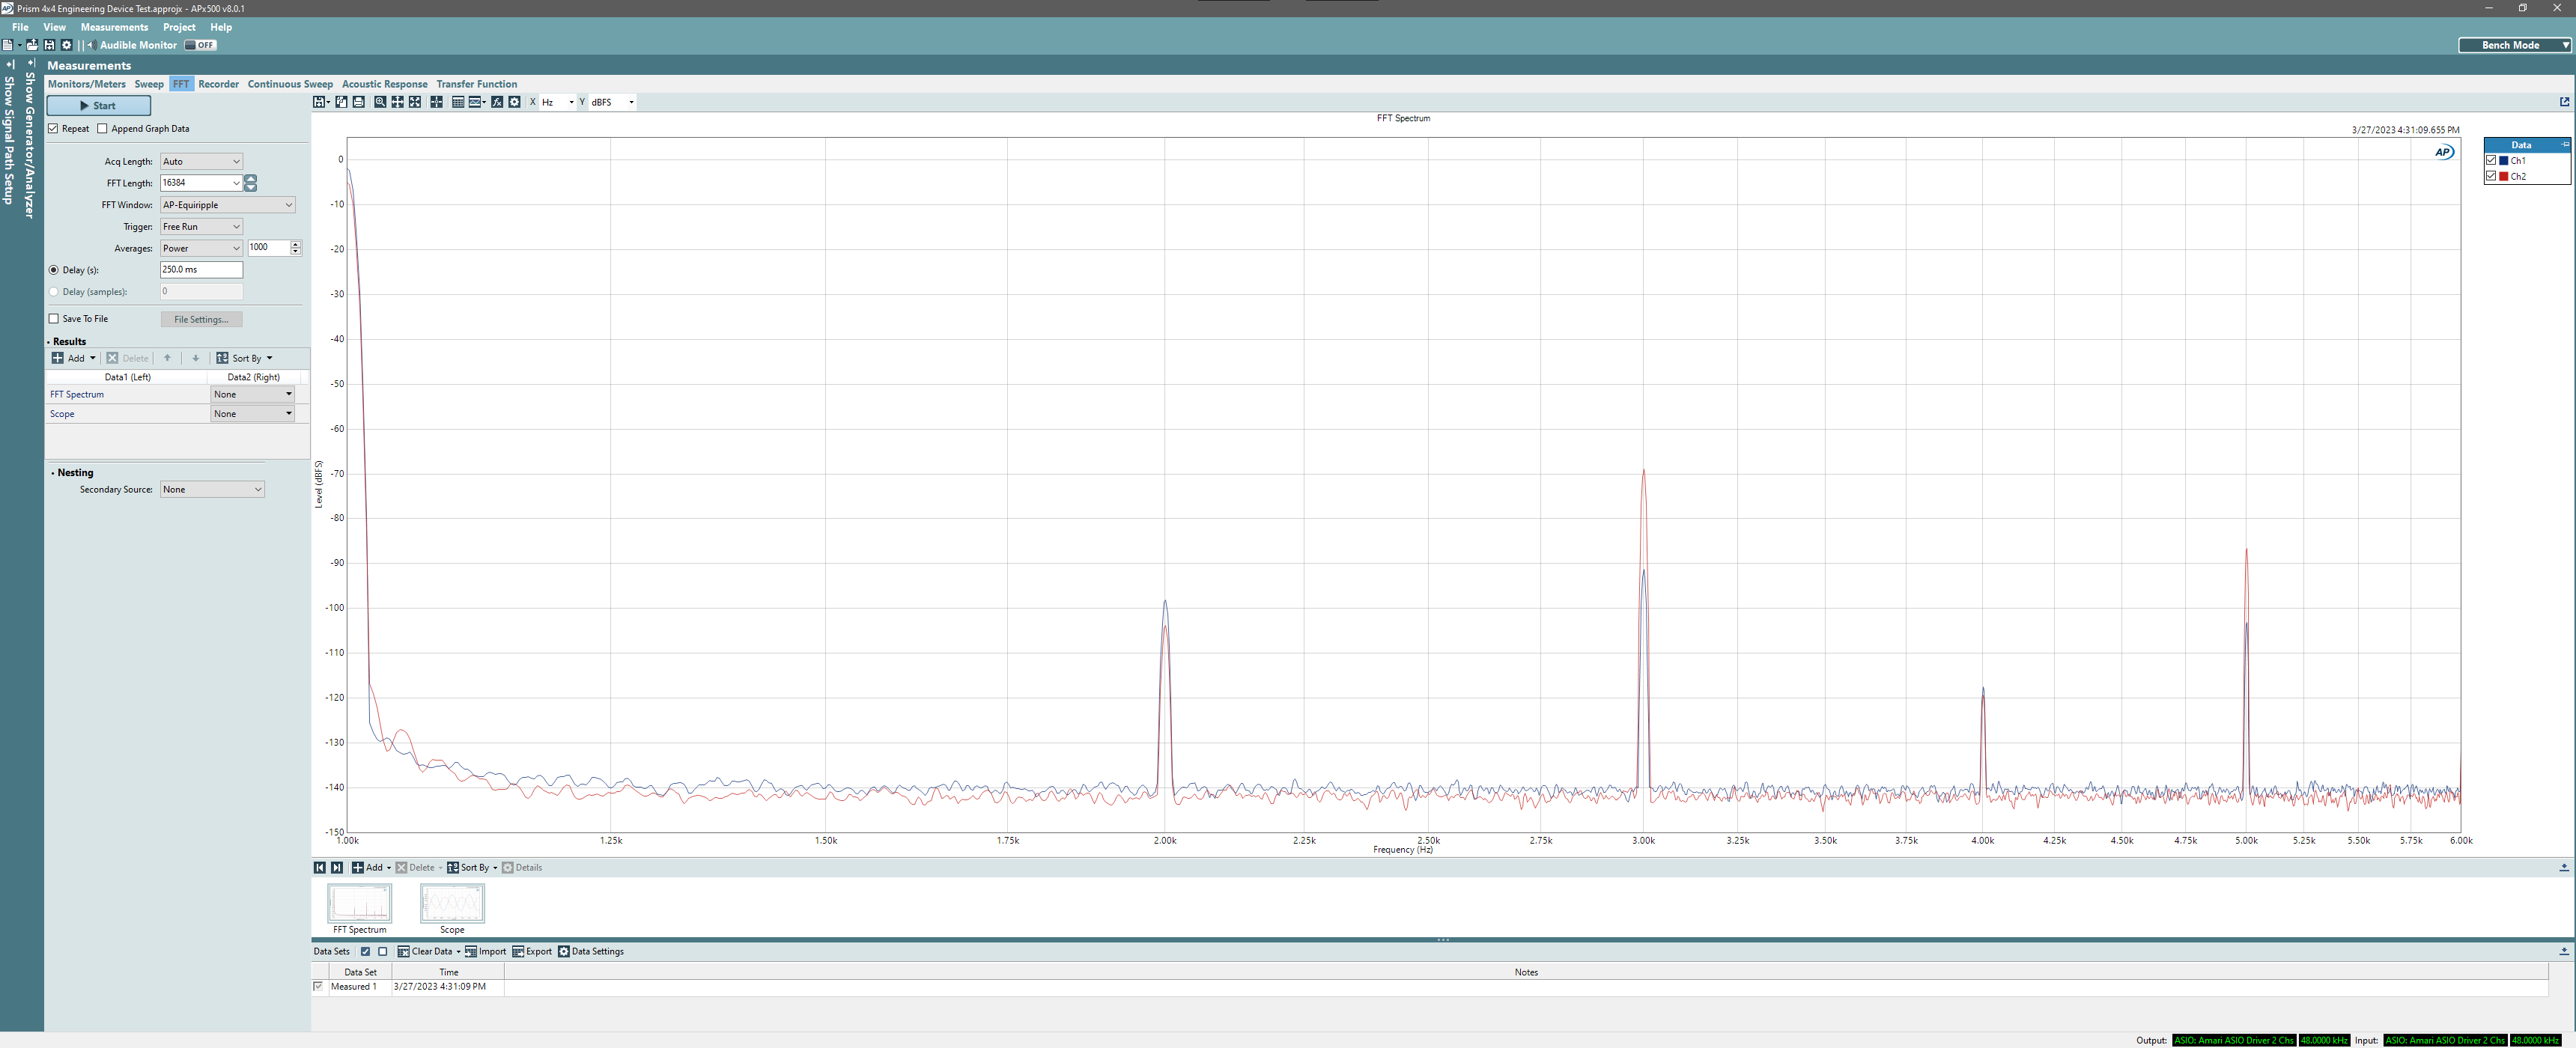Click the graph data table icon
2576x1048 pixels.
click(458, 102)
